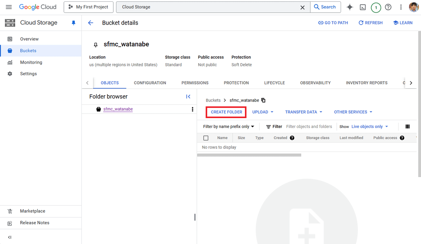Unpin Cloud Storage with the pin icon

coord(73,23)
